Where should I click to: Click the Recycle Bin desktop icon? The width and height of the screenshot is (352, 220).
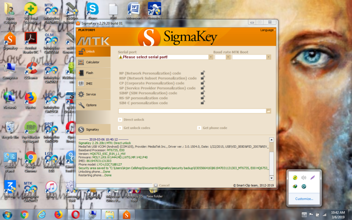[10, 130]
